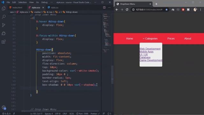Screen dimensions: 204x115
Task: Close the style.scss tab
Action: [x=43, y=8]
